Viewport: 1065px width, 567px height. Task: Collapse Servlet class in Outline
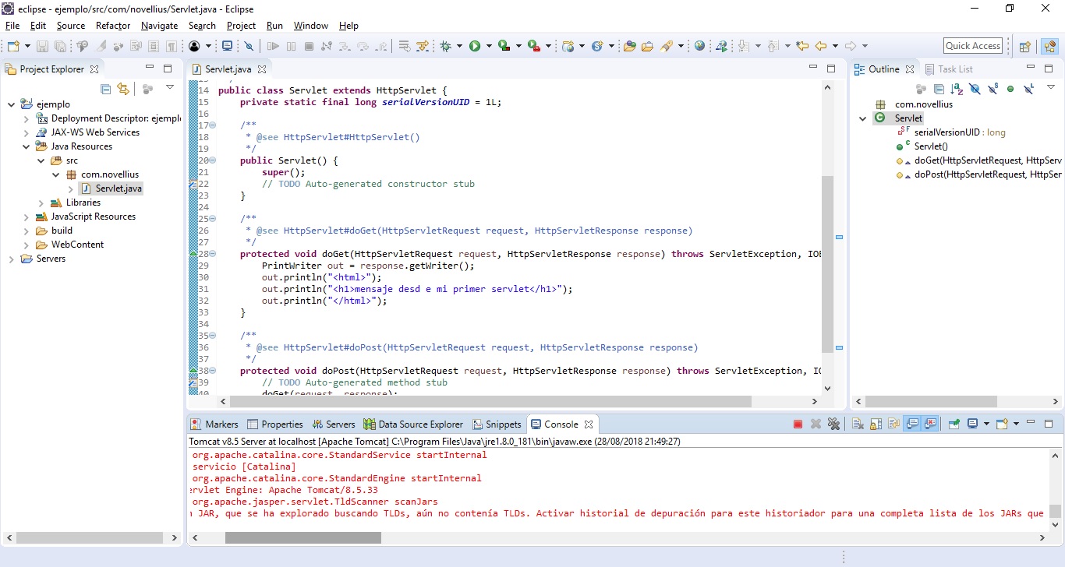click(x=863, y=118)
